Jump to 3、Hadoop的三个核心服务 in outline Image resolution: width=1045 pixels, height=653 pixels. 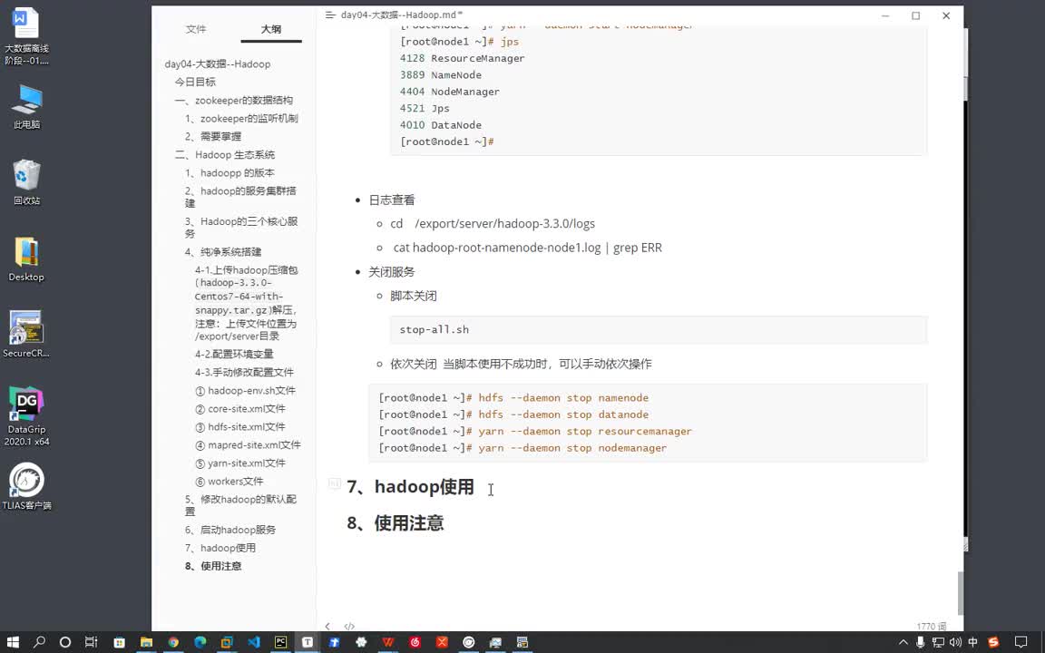[241, 228]
